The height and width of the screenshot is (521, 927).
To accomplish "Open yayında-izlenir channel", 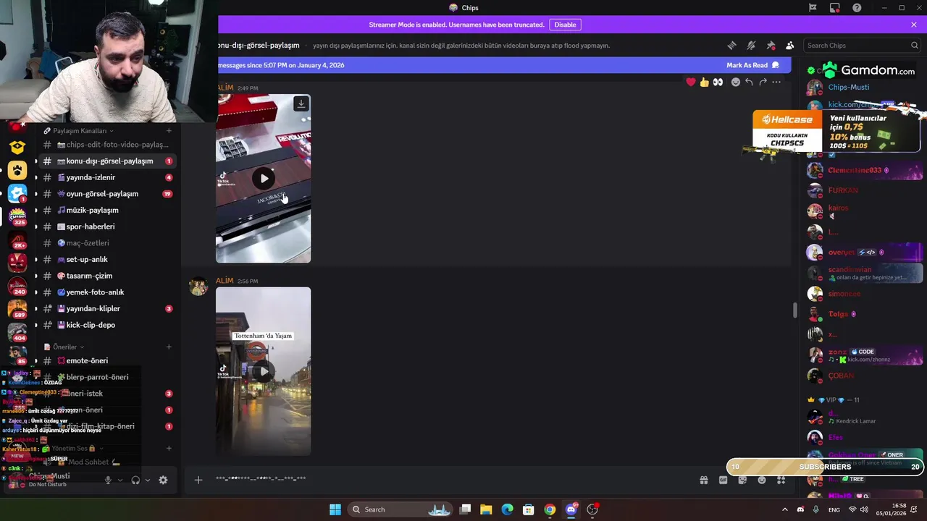I will click(x=106, y=177).
